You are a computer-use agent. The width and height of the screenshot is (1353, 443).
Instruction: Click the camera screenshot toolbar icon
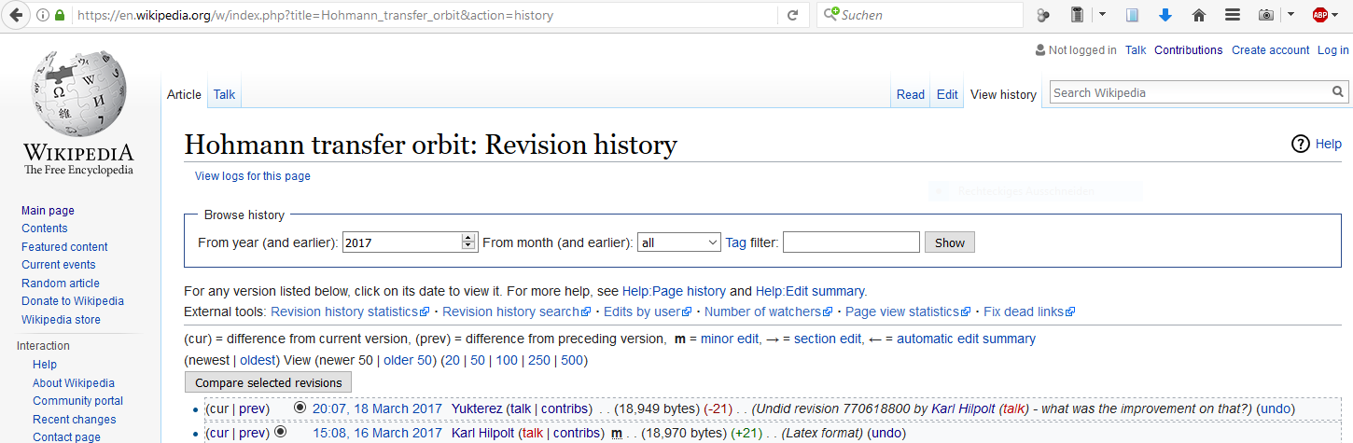coord(1265,15)
